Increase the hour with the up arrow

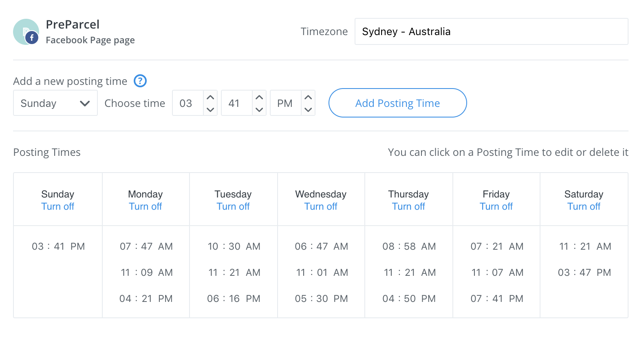(210, 98)
